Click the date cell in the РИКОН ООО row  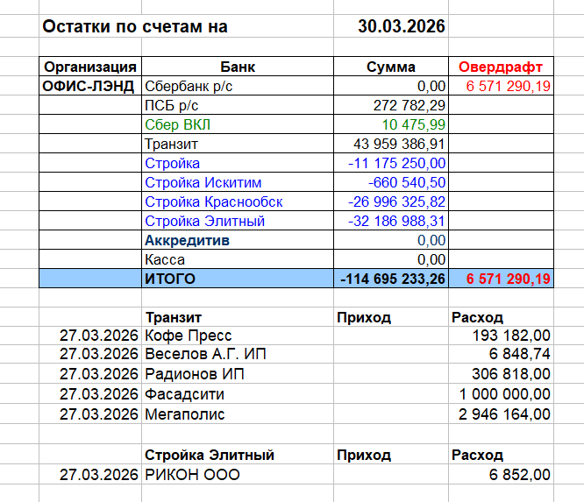pos(90,475)
